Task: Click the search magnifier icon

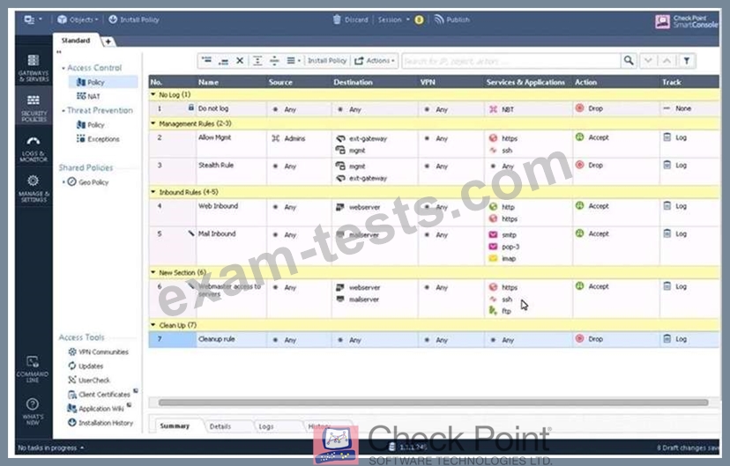Action: click(x=629, y=61)
